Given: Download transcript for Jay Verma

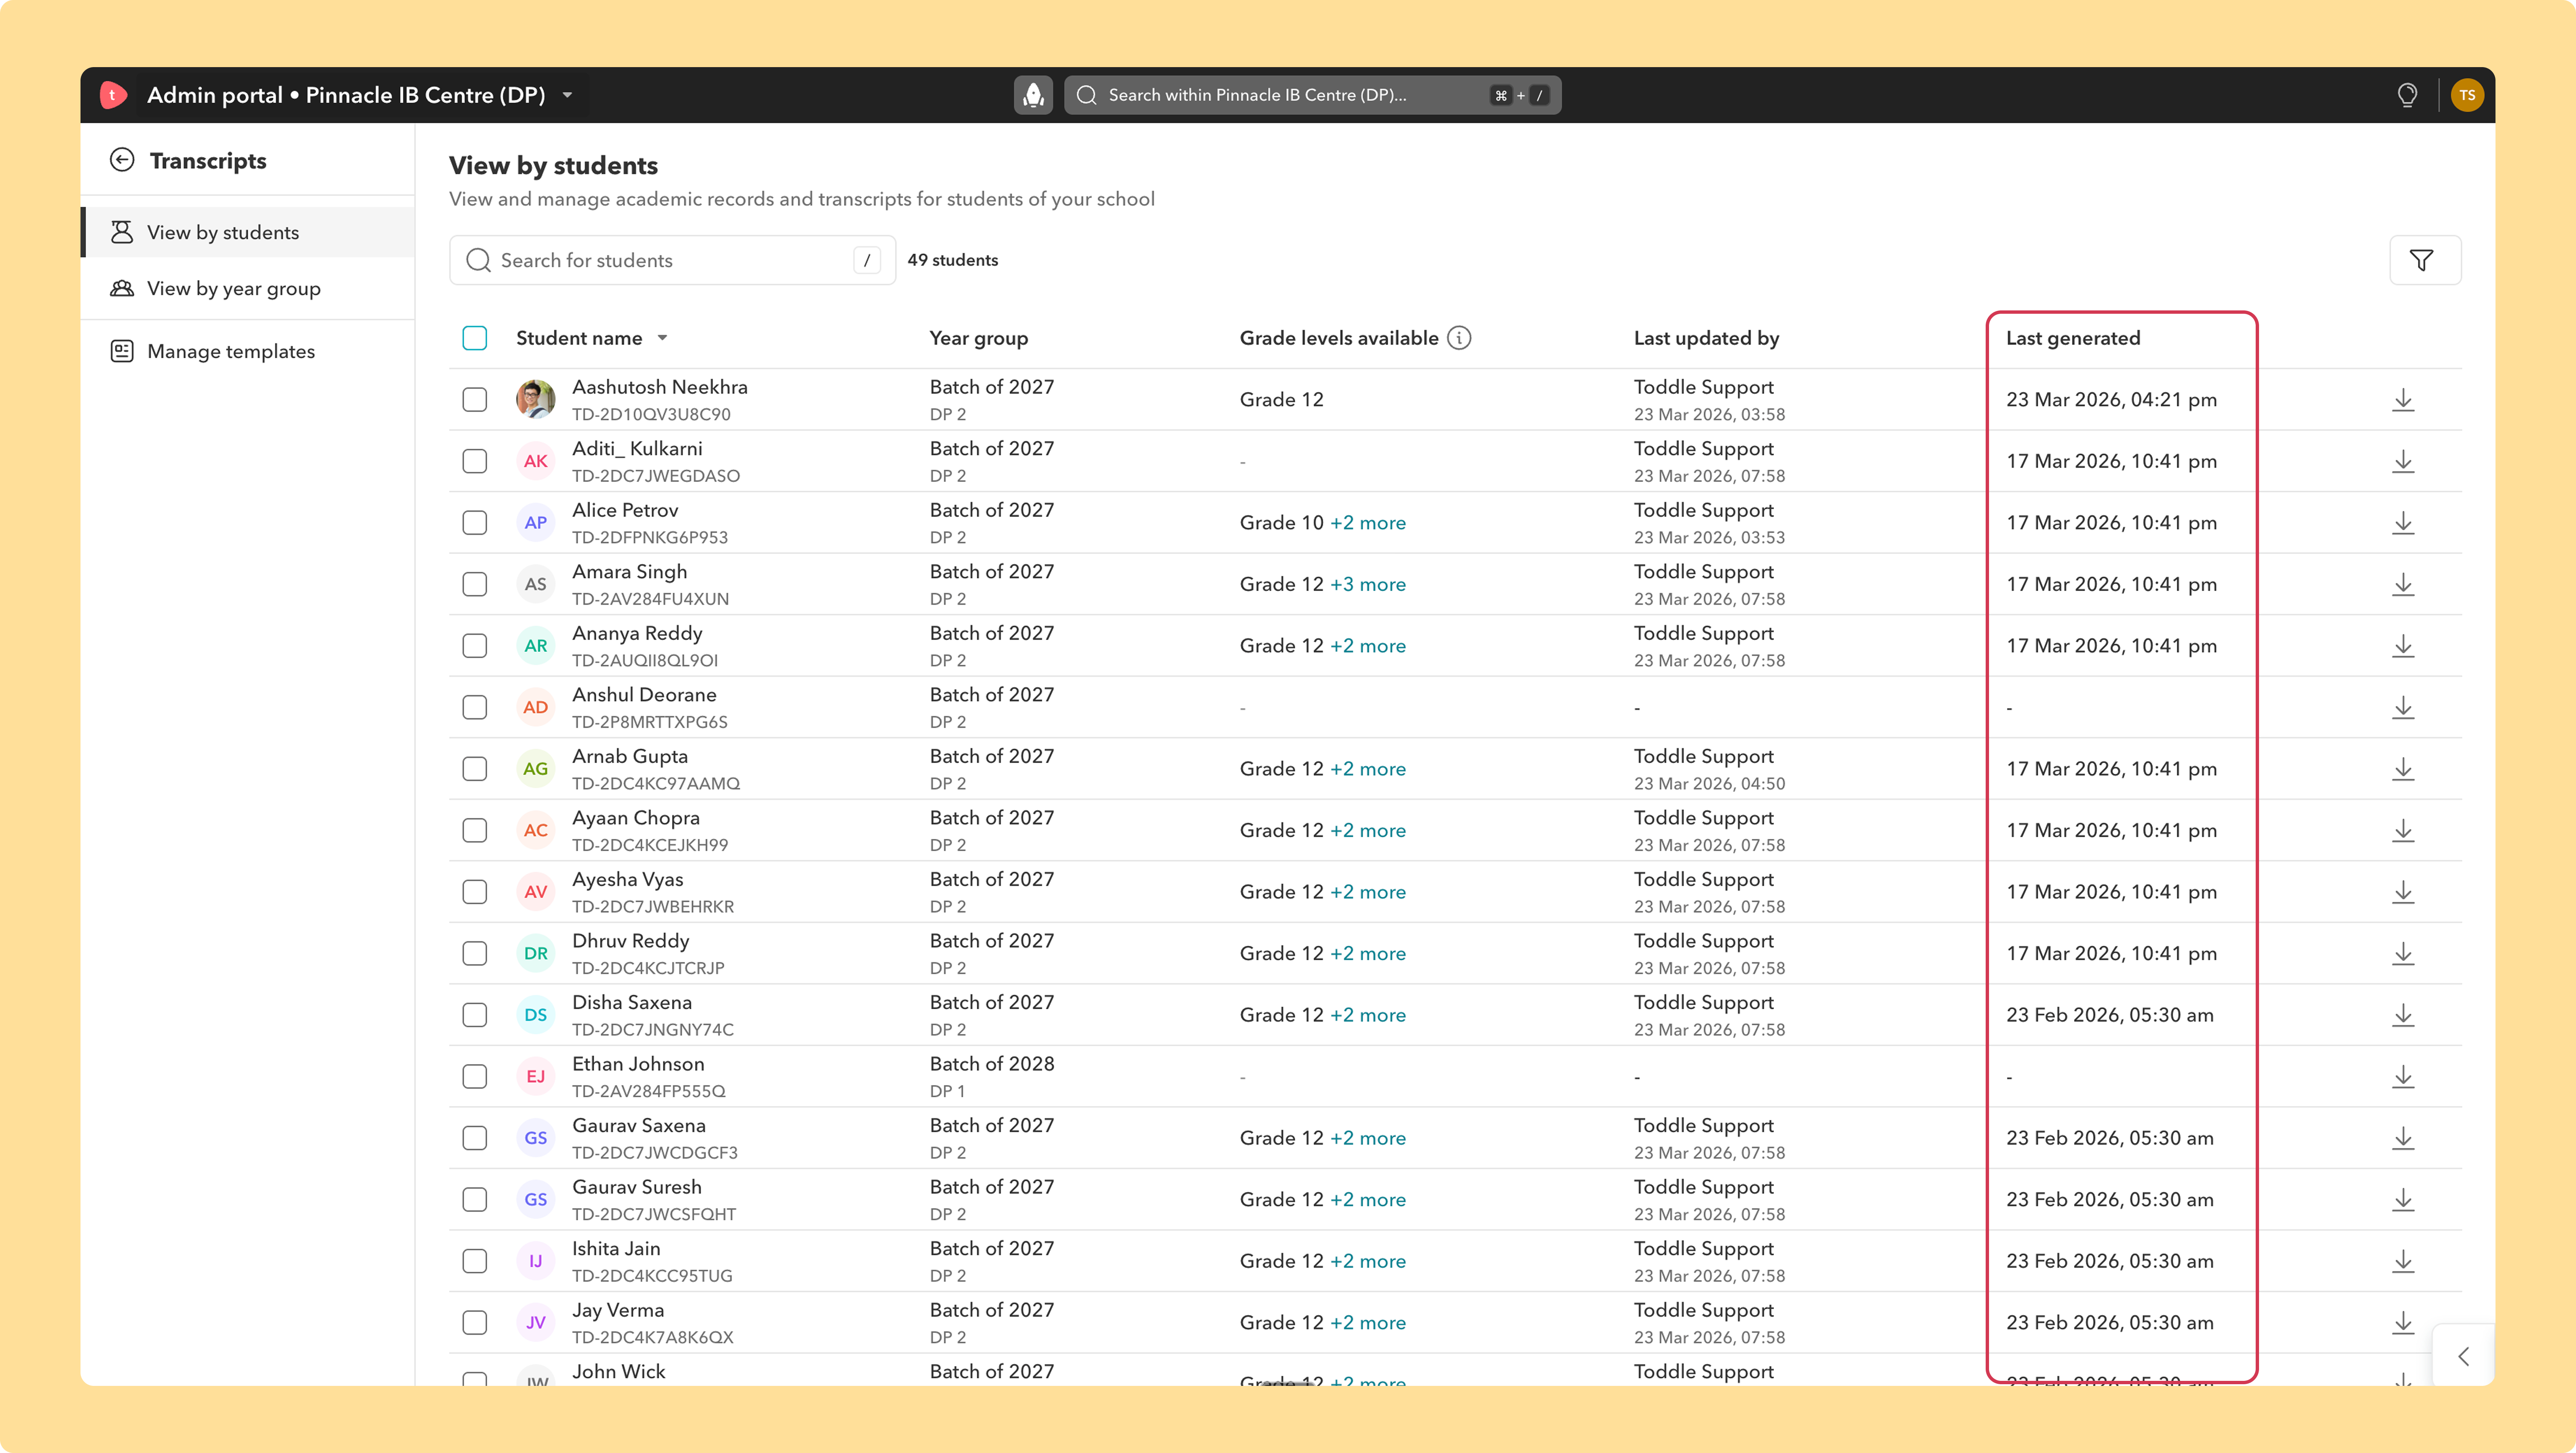Looking at the screenshot, I should click(x=2403, y=1323).
